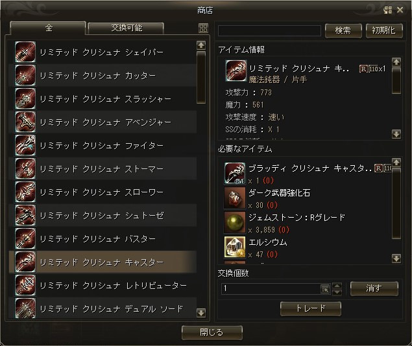Screen dimensions: 412x346
Task: Switch to the 交換可能 tab
Action: point(126,28)
